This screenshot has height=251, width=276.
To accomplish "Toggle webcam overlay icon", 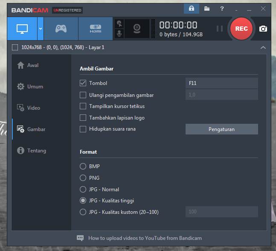I will click(137, 29).
